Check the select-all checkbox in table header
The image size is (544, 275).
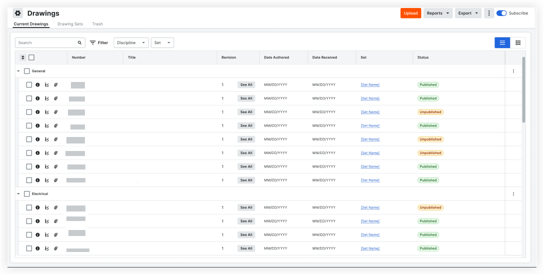click(x=31, y=57)
